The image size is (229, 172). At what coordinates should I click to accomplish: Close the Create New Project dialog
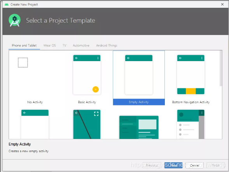click(222, 4)
